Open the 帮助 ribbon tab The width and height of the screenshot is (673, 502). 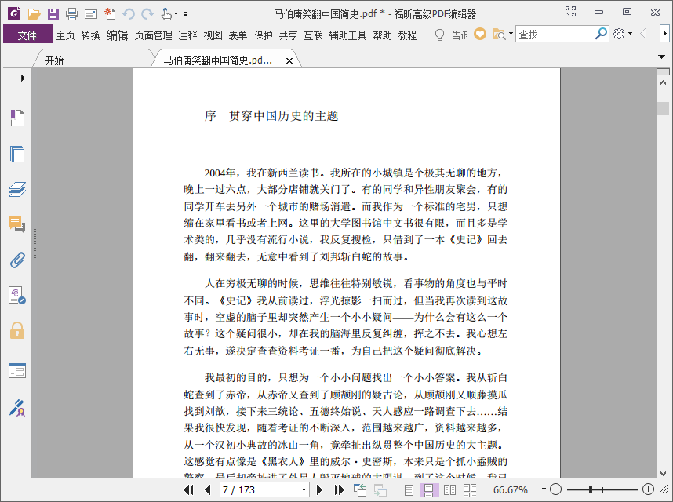(x=382, y=35)
